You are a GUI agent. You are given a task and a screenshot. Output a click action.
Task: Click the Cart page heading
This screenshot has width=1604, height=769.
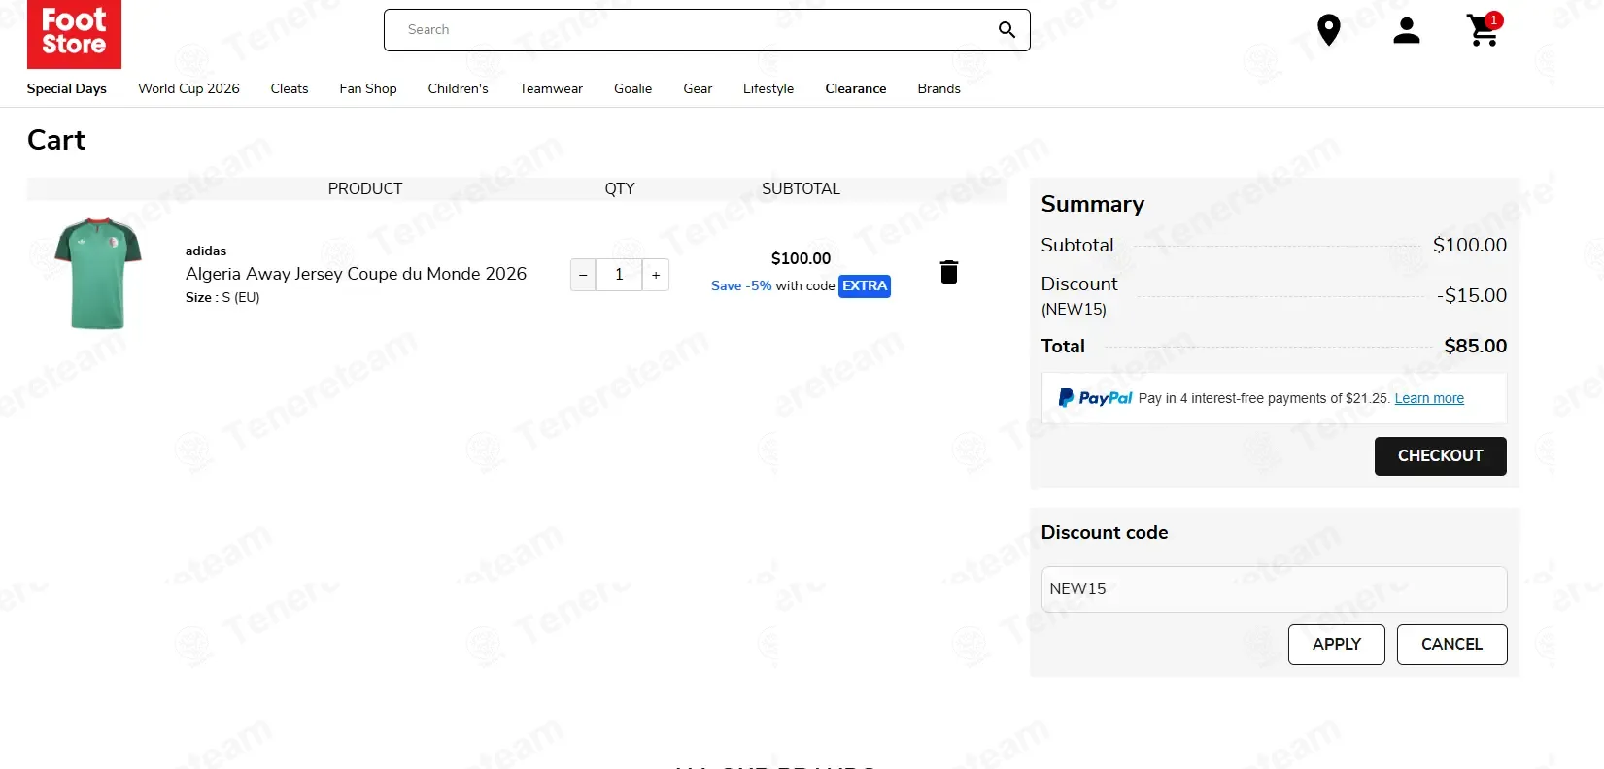pos(56,140)
